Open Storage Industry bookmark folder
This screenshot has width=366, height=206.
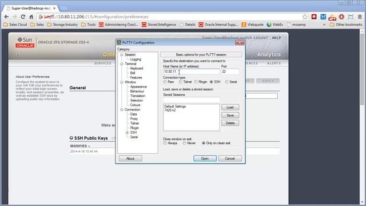coord(62,25)
